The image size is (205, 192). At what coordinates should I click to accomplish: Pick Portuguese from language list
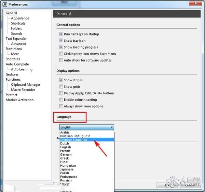pos(87,177)
